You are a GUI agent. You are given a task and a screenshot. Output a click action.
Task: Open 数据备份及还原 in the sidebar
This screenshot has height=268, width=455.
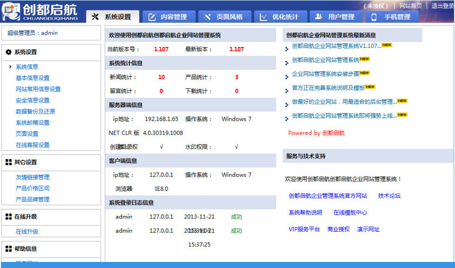(35, 112)
